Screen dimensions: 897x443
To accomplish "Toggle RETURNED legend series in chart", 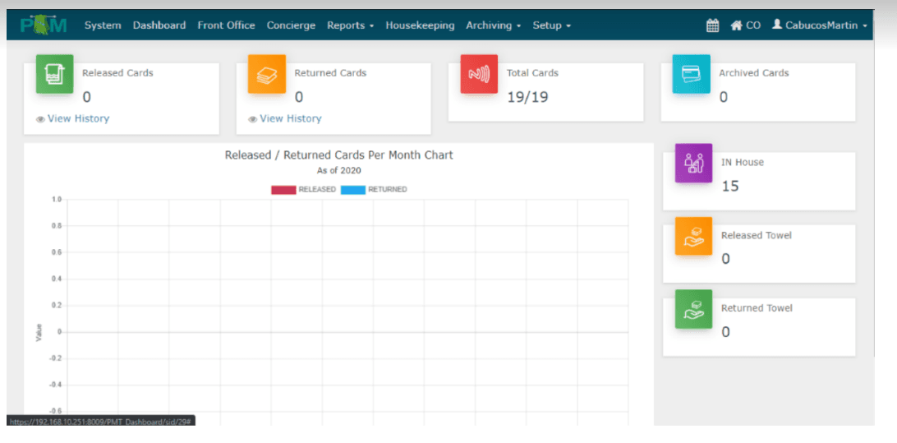I will (374, 190).
